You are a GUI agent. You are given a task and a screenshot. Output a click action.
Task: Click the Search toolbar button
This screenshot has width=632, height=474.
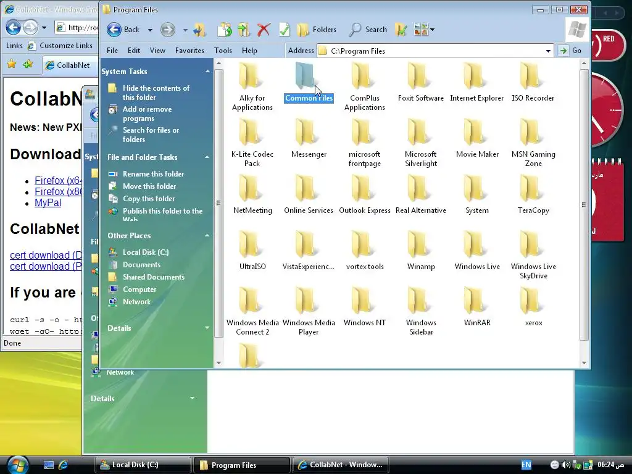point(368,30)
